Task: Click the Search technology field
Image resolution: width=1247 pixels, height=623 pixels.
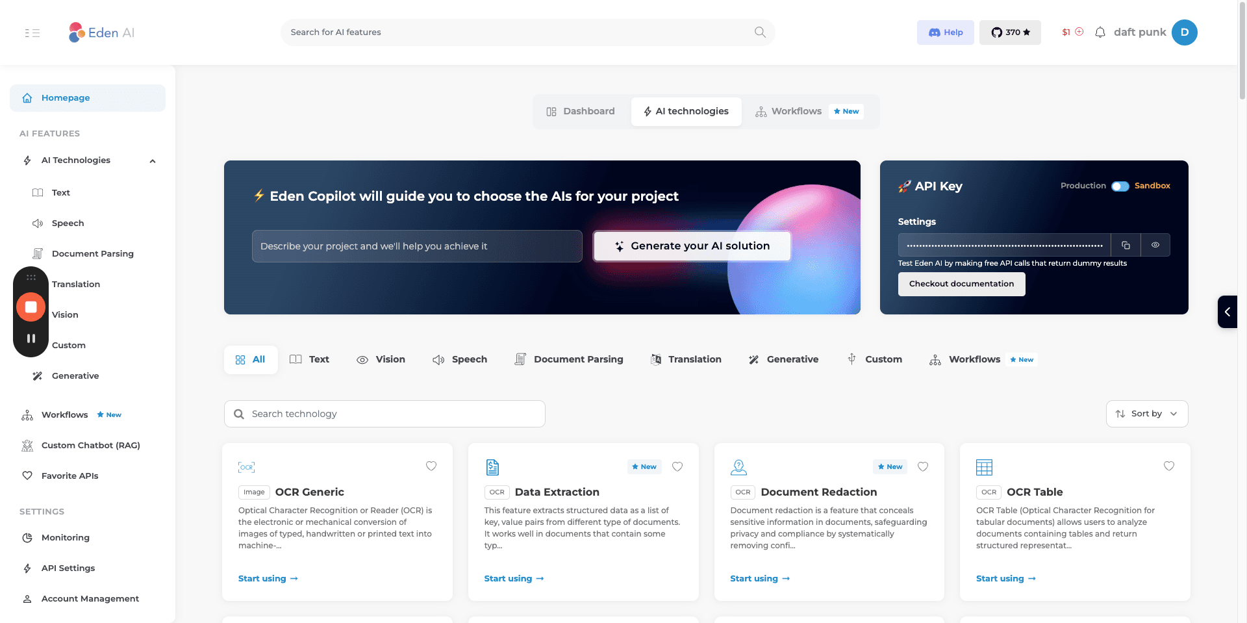Action: [384, 414]
